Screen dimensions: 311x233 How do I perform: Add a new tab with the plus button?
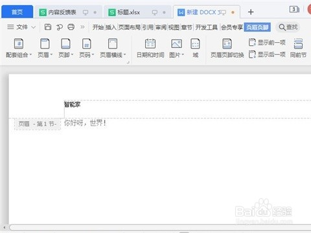tap(251, 12)
